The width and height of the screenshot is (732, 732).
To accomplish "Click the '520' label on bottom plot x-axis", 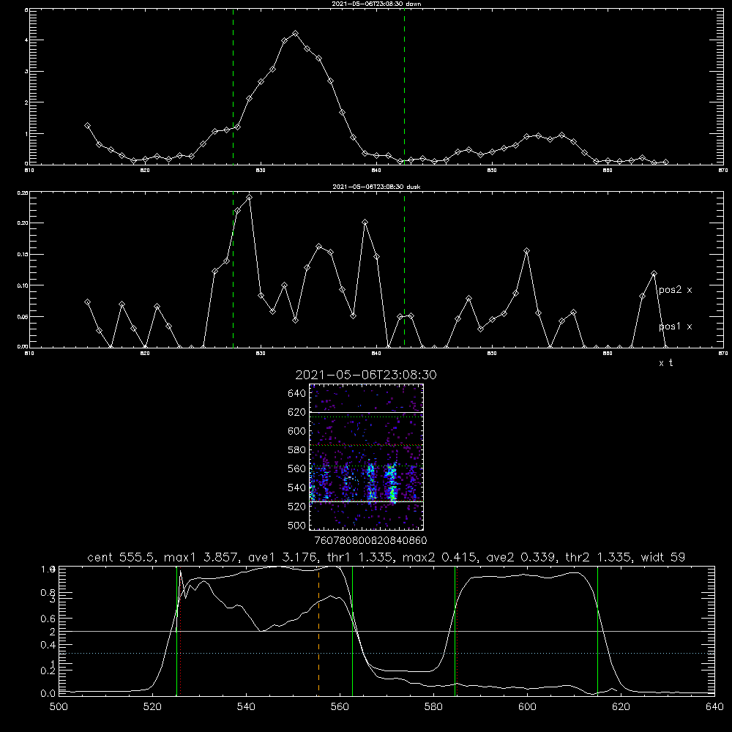I will tap(152, 707).
